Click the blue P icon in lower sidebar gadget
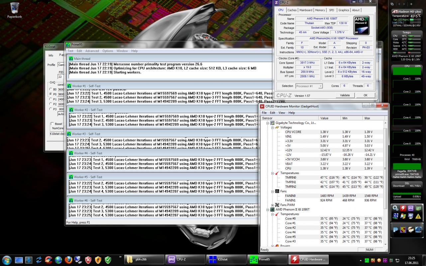Viewport: 426px width, 266px height. [395, 229]
